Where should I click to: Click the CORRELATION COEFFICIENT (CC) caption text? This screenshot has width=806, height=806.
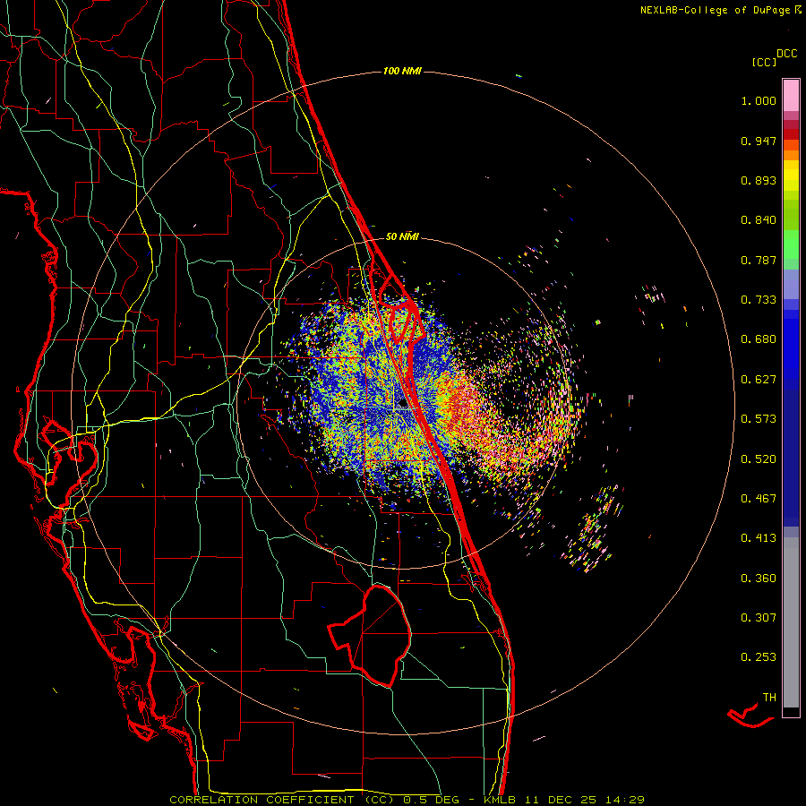pyautogui.click(x=281, y=800)
